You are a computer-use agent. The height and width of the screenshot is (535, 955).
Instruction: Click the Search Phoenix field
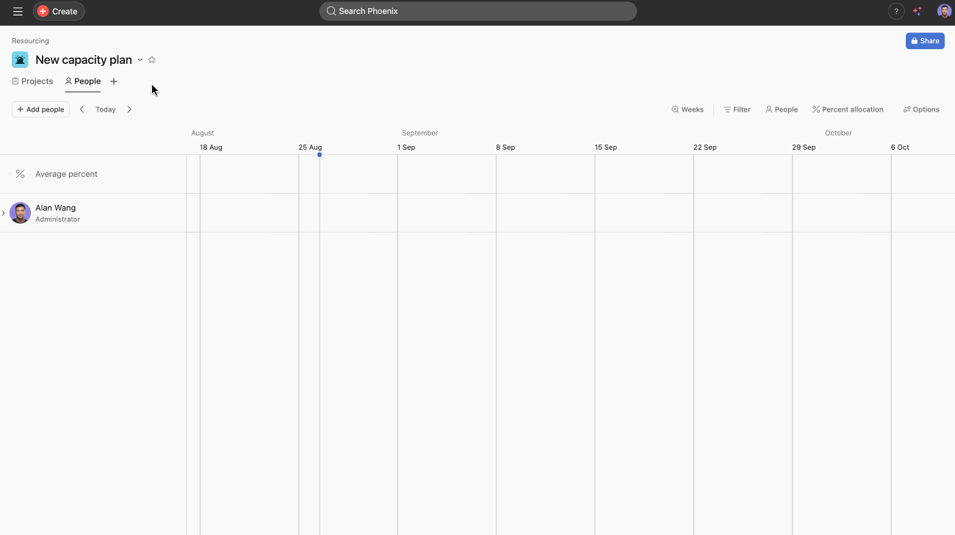click(478, 11)
